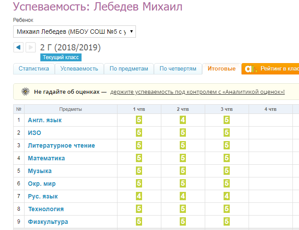
Task: Click the previous class arrow button
Action: tap(18, 47)
